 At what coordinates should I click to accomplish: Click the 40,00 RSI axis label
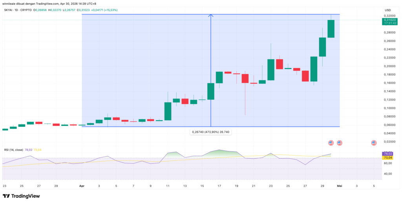coord(387,174)
